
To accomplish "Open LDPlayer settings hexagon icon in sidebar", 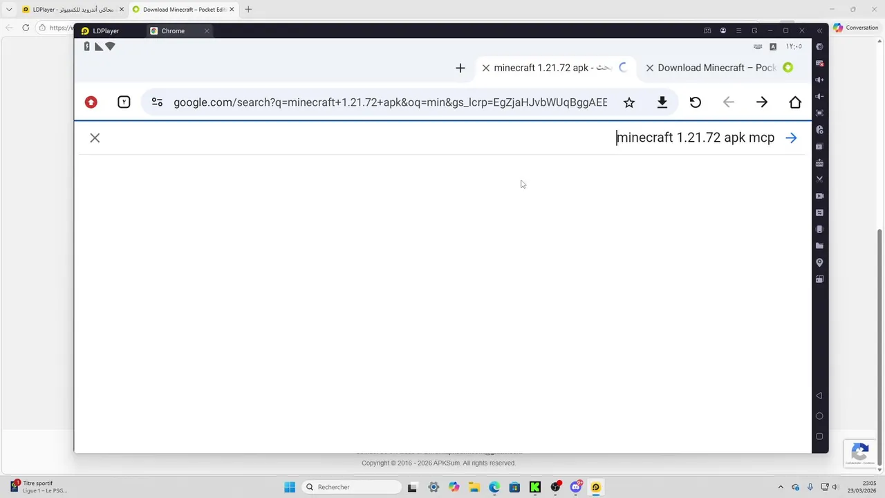I will (x=819, y=47).
